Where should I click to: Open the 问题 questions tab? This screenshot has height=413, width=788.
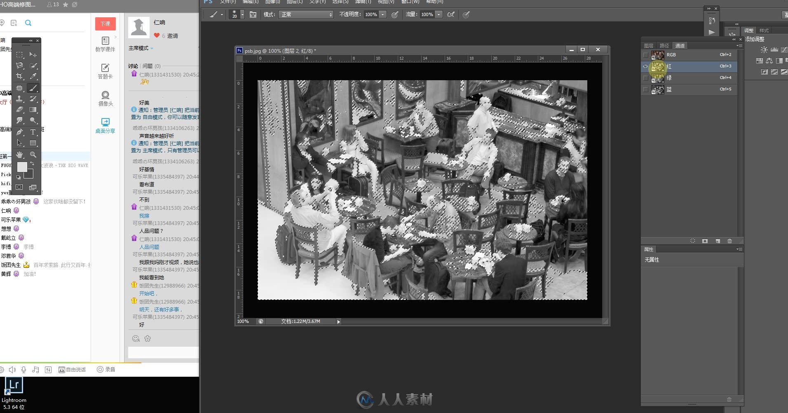tap(151, 66)
